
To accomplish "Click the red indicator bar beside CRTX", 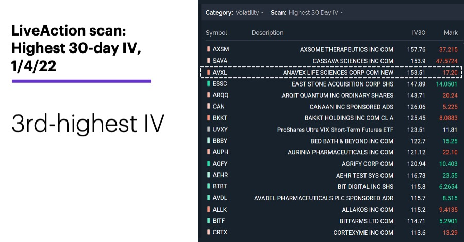I will (x=209, y=232).
